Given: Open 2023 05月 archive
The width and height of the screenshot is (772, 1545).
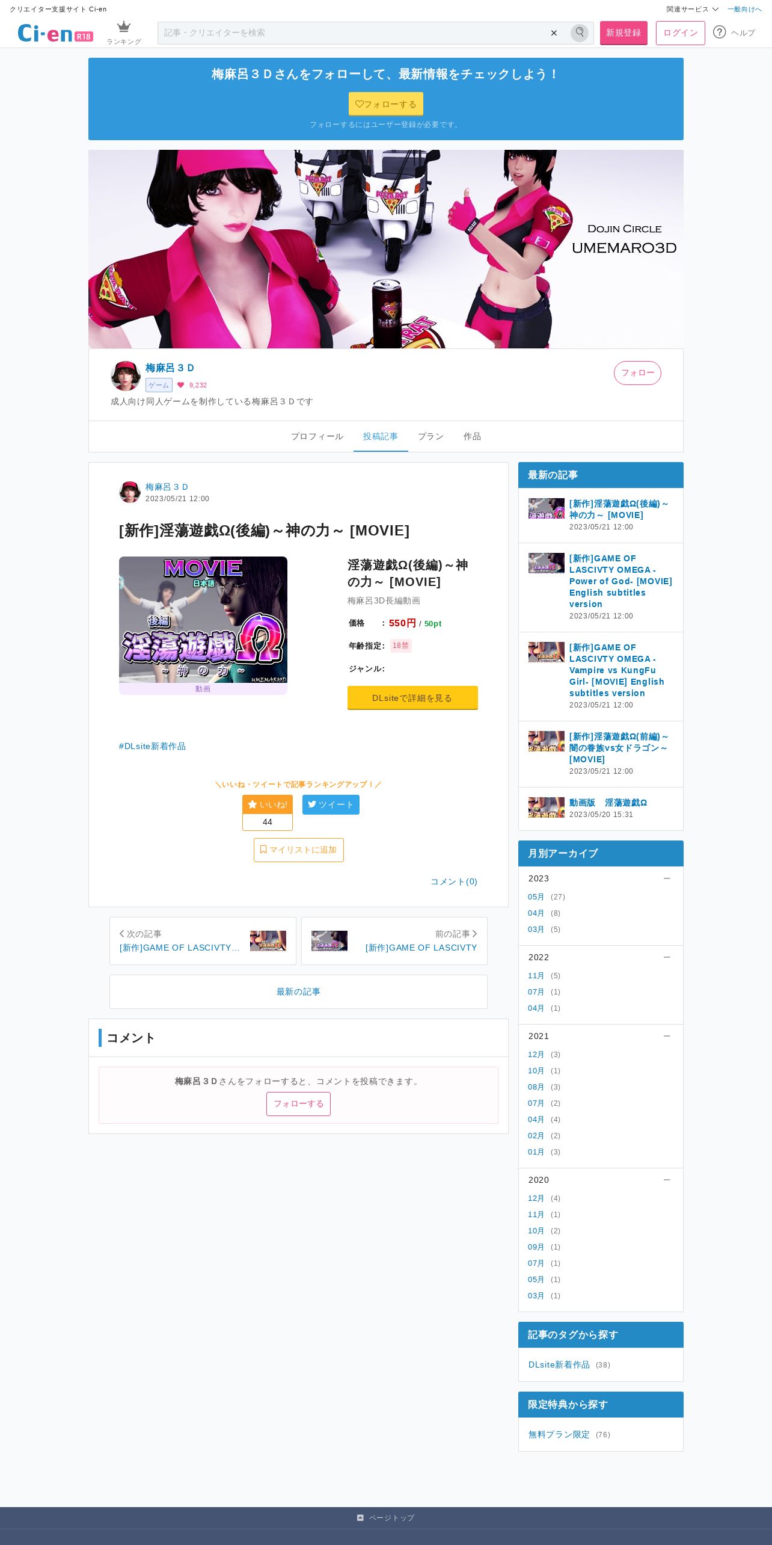Looking at the screenshot, I should click(536, 897).
